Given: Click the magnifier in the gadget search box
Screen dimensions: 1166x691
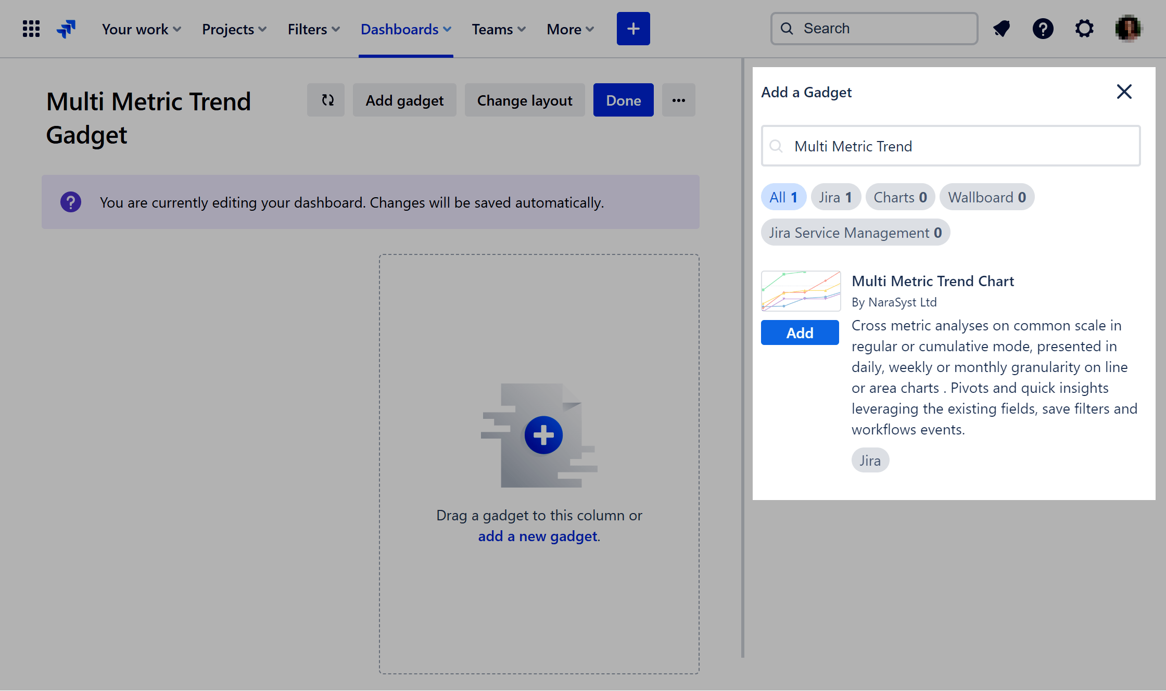Looking at the screenshot, I should [777, 146].
